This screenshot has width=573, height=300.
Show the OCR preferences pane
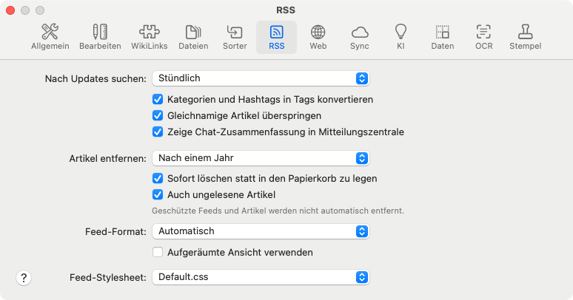483,37
